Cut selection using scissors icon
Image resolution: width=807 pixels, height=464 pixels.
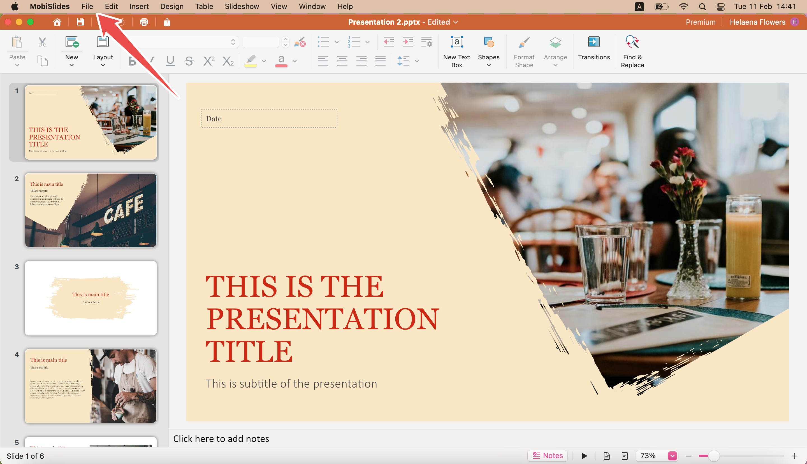click(42, 42)
